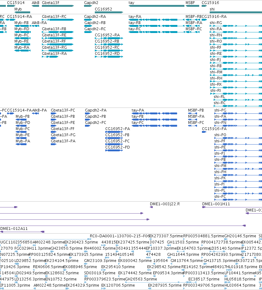
Task: Click the Gapdh2-RA transcript label
Action: pos(95,17)
